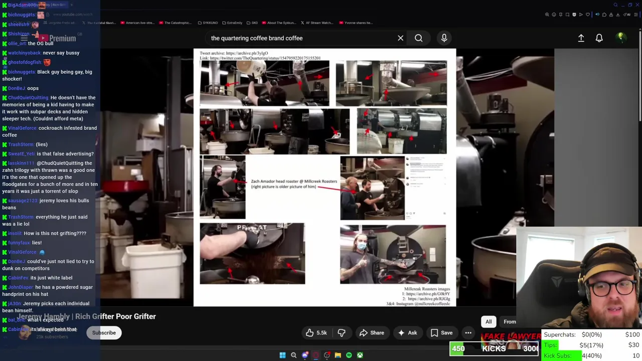Click the Superchats goal row
Viewport: 642px width, 361px height.
[x=592, y=334]
